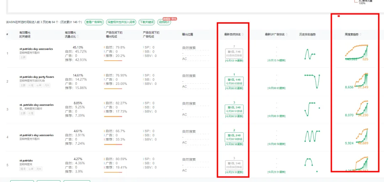
Task: Open rank box 第1页, 2/48 in row 4
Action: point(234,137)
